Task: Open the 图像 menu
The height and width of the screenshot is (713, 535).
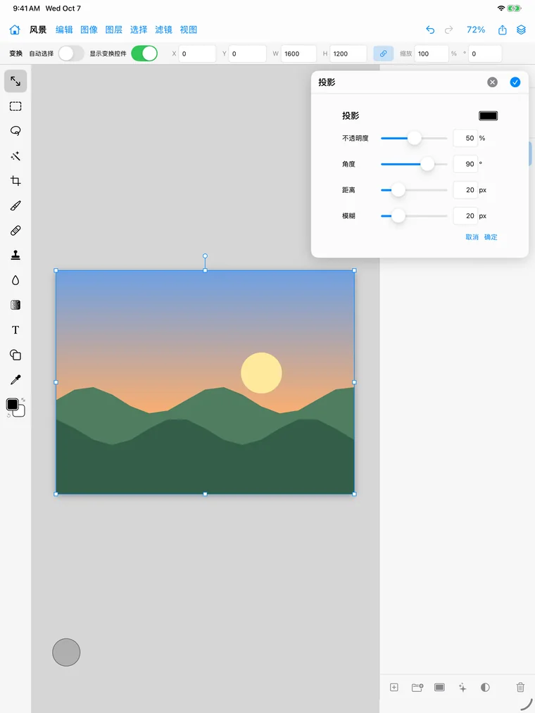Action: (89, 30)
